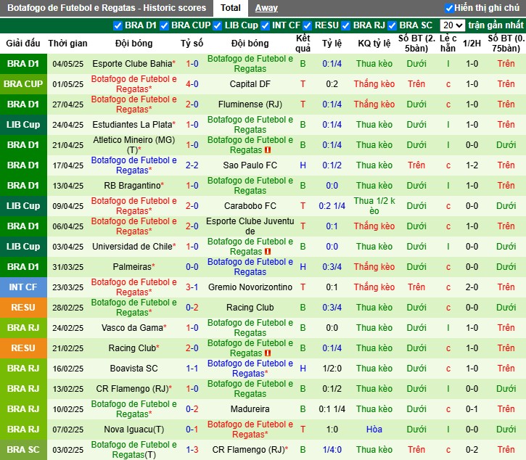Click the 0-1 score against Nova Iguacu
The image size is (526, 460).
click(x=192, y=430)
